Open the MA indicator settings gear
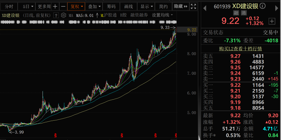This screenshot has height=140, width=281. point(63,15)
